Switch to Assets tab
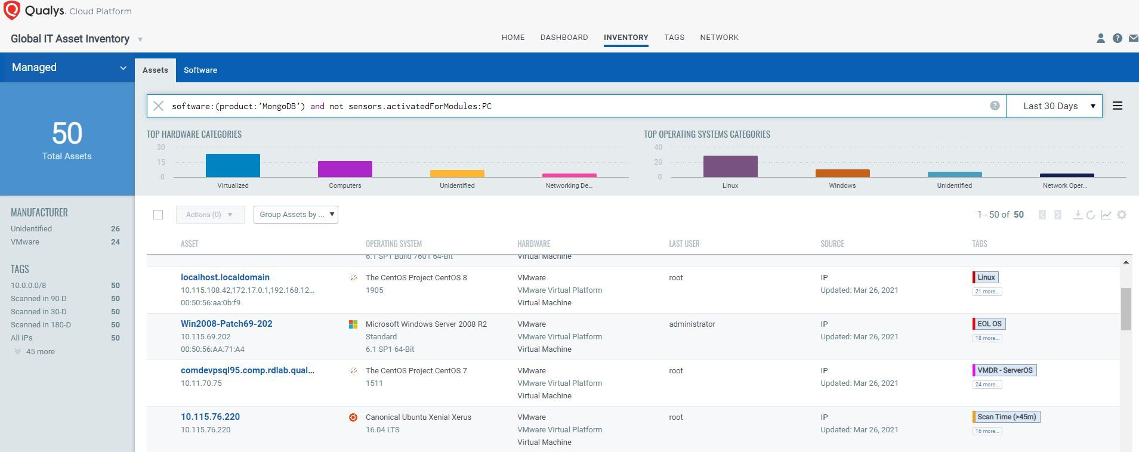 point(155,70)
